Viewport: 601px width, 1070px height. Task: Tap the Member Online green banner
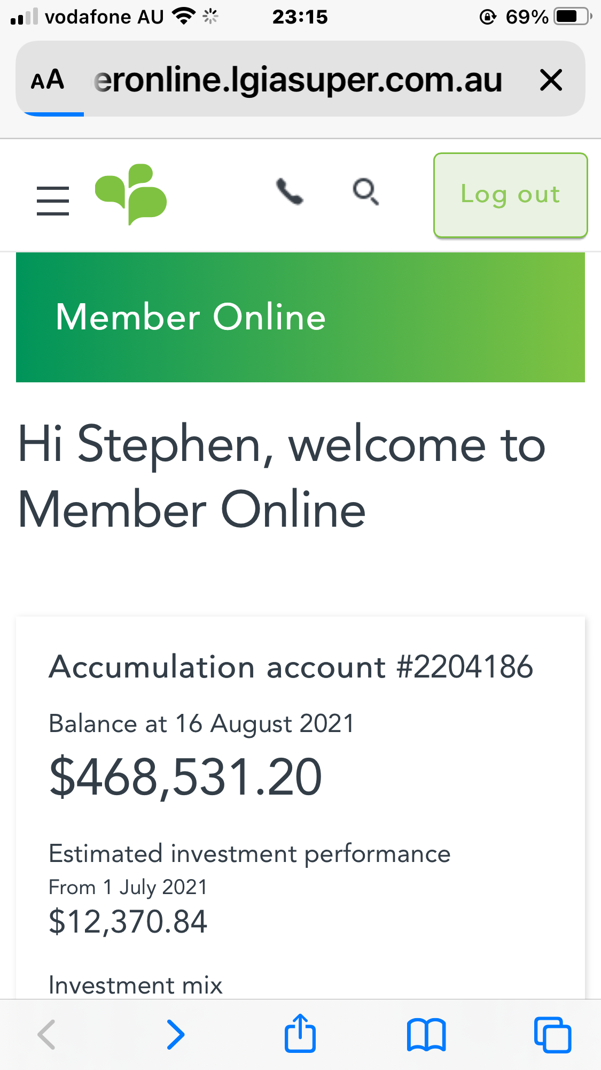coord(300,317)
